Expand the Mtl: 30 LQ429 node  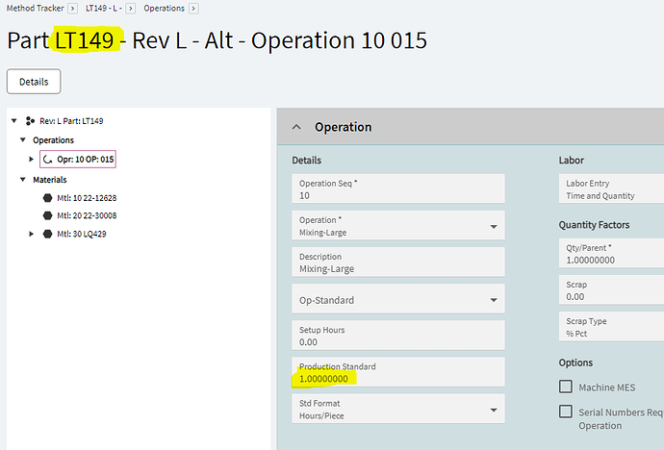coord(31,234)
